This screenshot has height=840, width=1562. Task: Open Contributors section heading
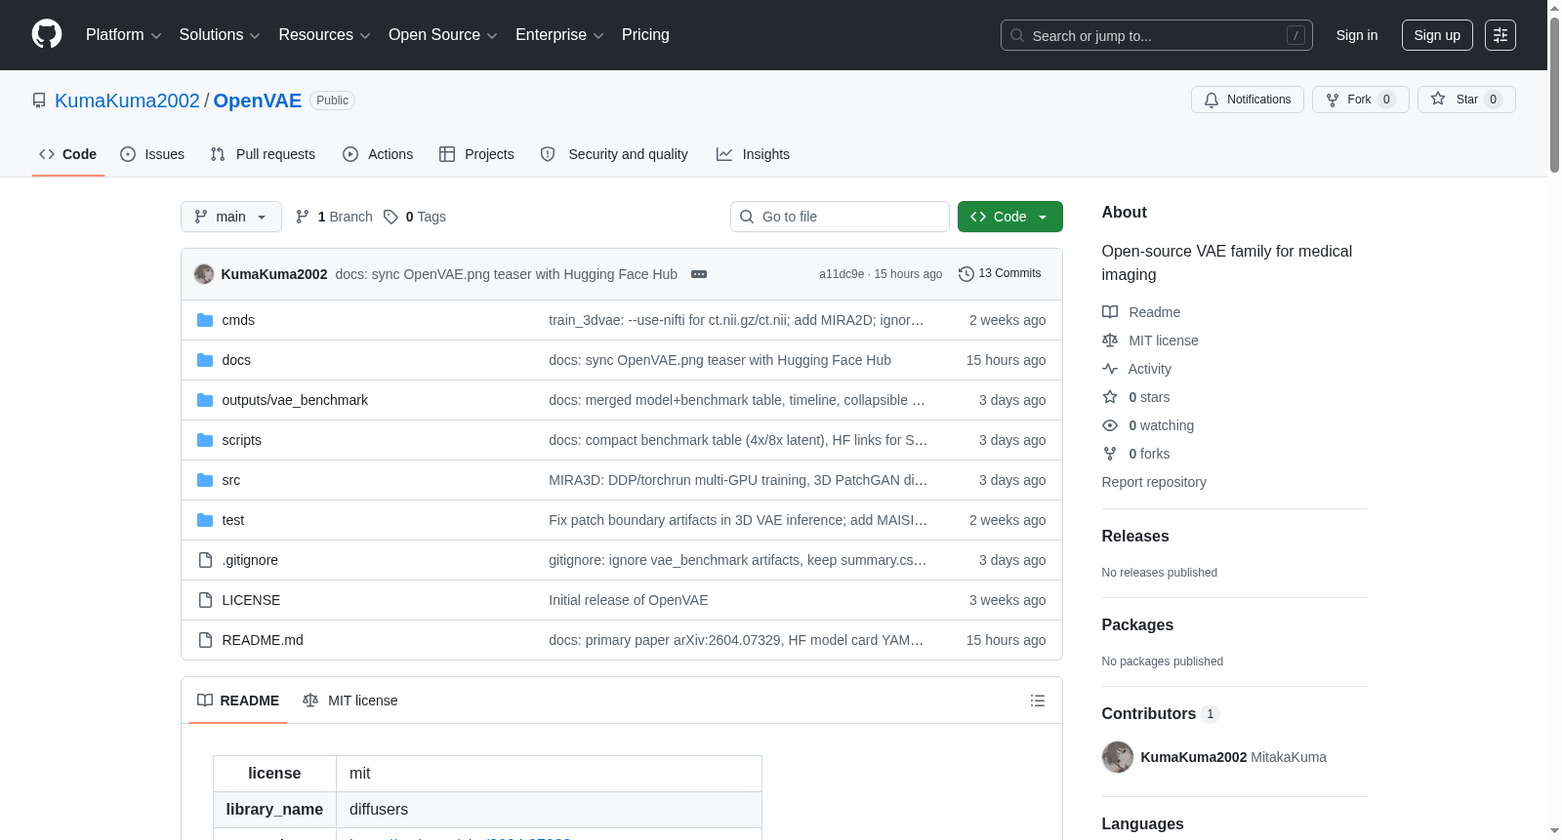click(1149, 714)
